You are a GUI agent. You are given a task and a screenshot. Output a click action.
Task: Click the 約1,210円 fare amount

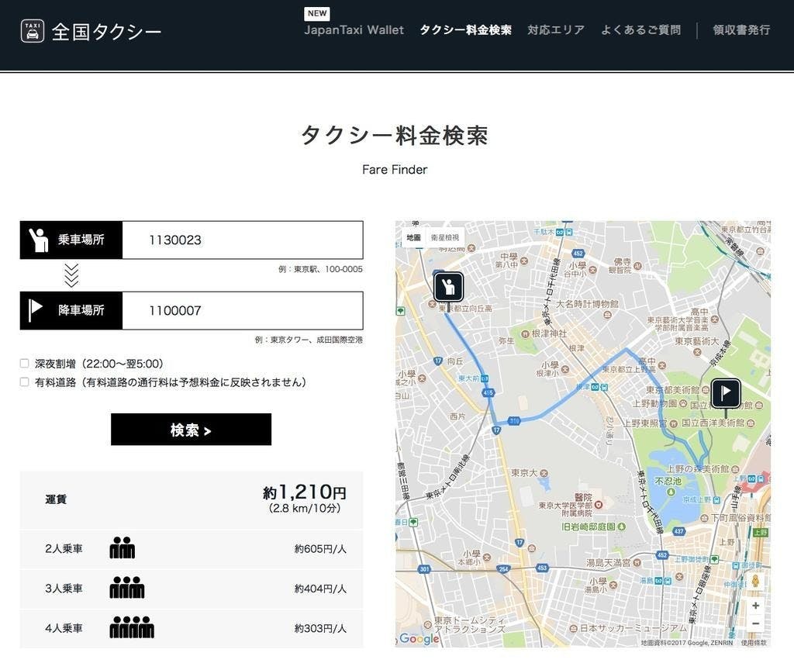[304, 492]
